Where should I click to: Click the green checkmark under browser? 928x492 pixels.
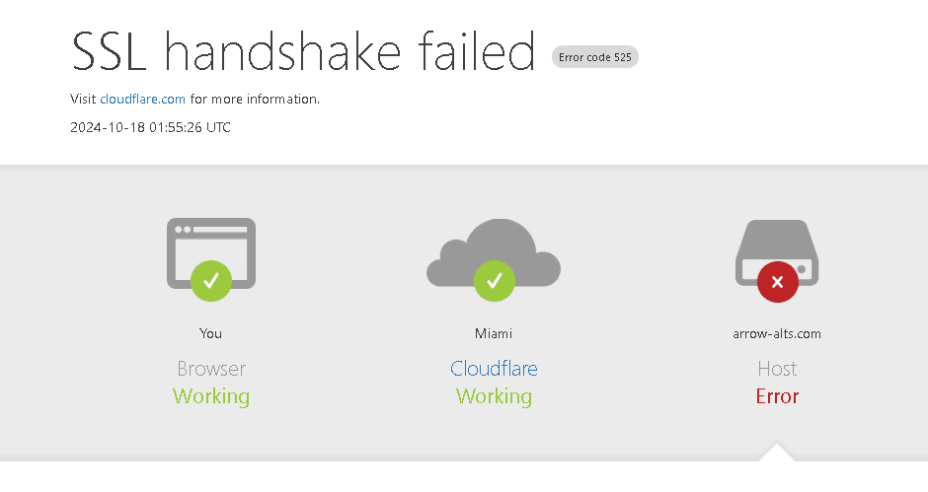211,281
